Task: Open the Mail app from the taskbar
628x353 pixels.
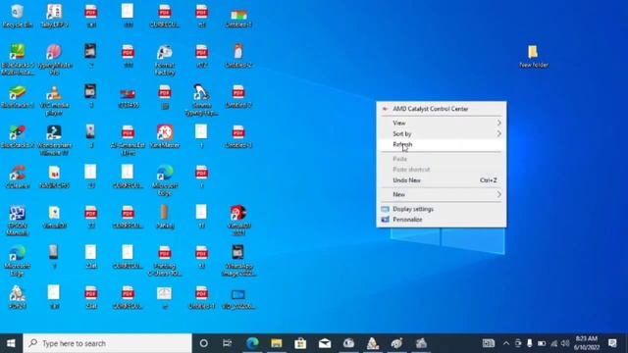Action: point(325,343)
